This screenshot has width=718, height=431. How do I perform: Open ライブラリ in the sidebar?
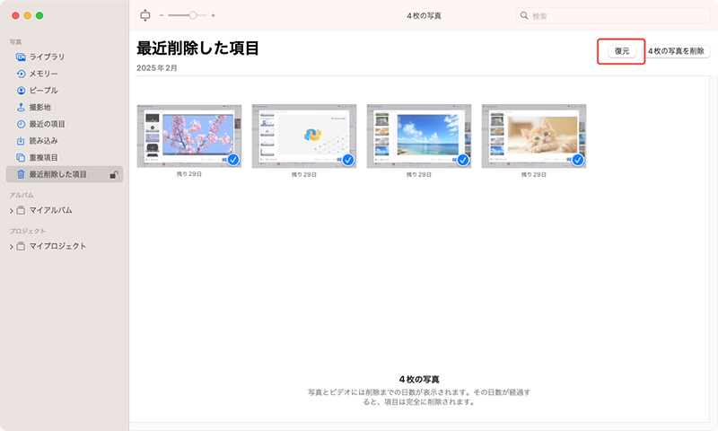(x=65, y=57)
